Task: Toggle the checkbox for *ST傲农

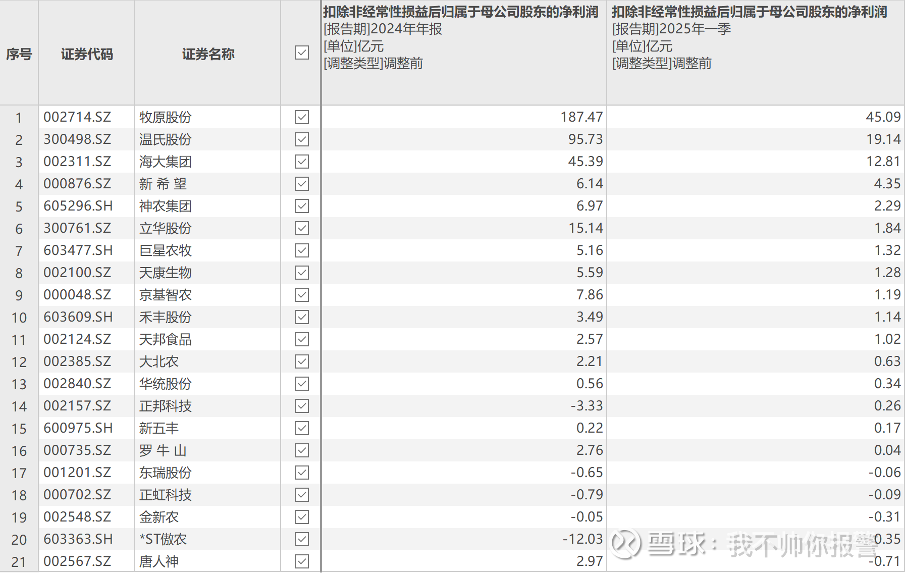Action: pyautogui.click(x=302, y=539)
